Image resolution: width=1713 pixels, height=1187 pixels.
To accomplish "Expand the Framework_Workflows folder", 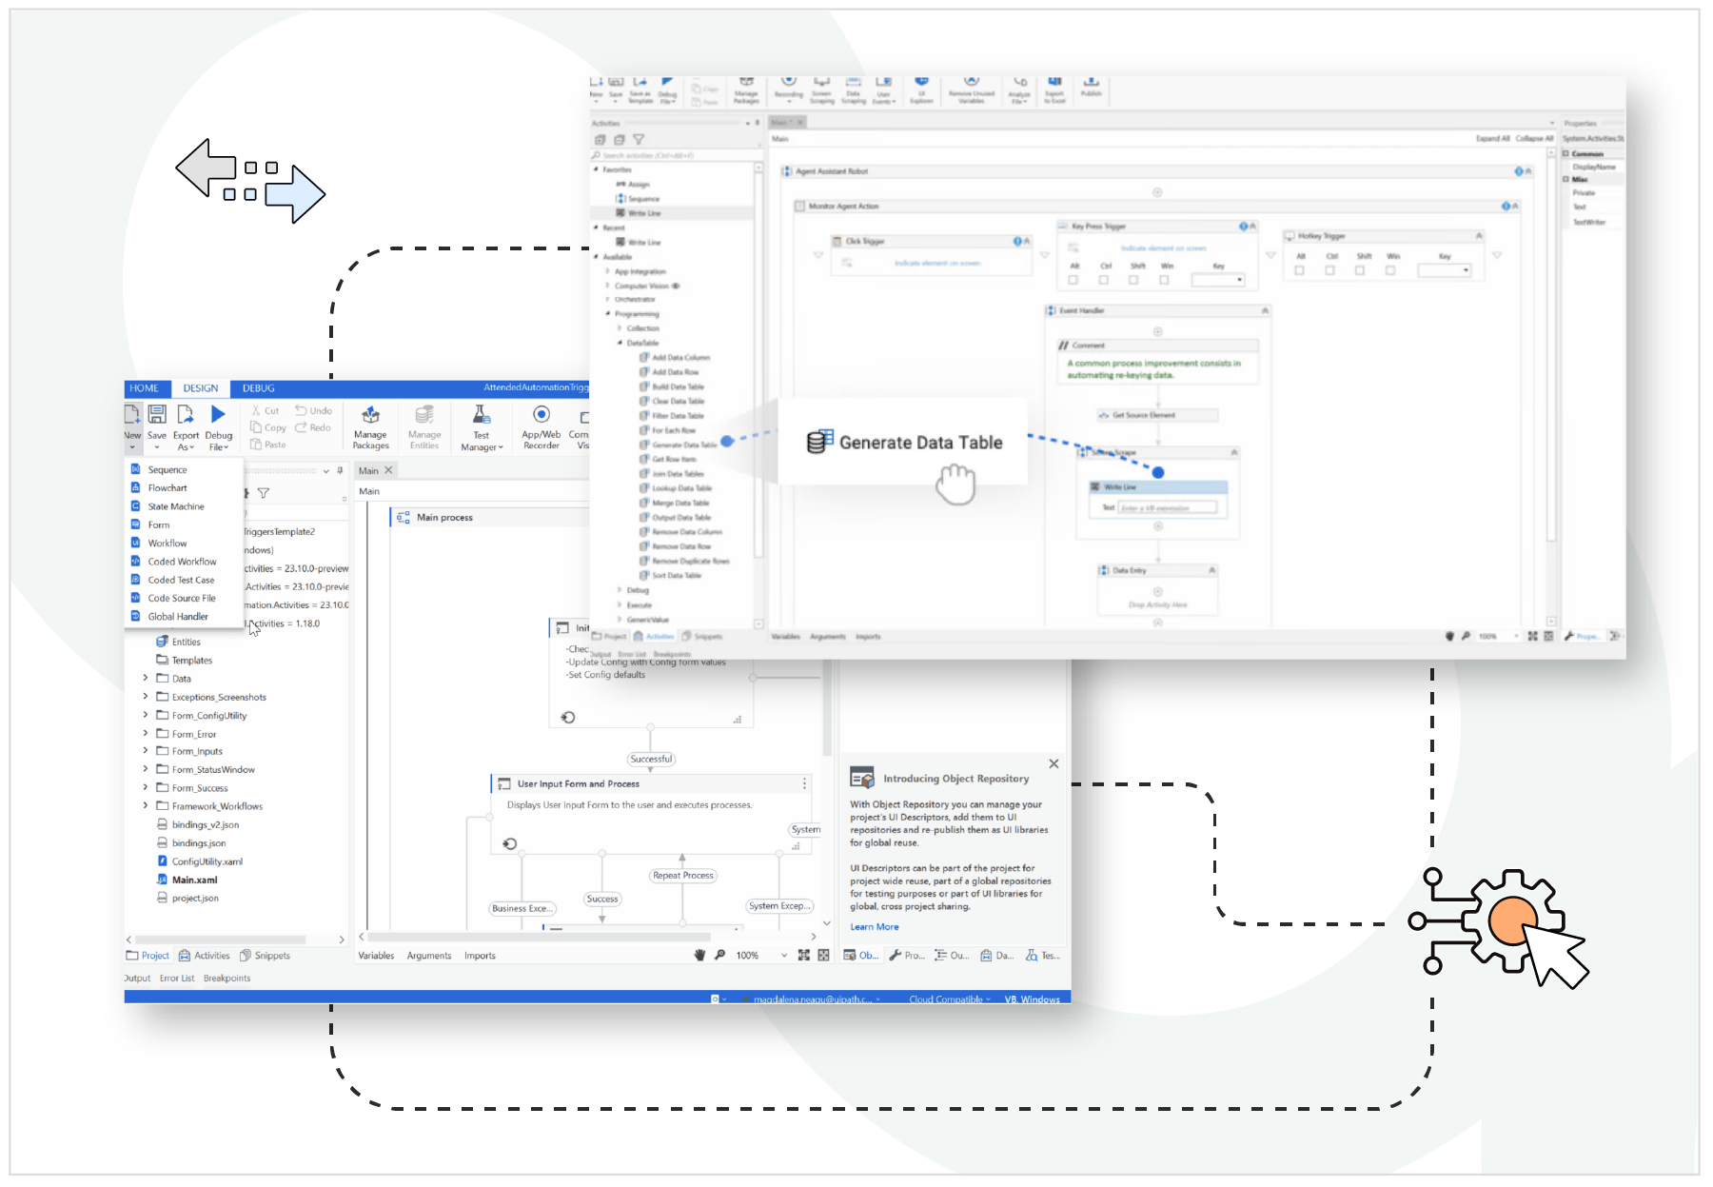I will pos(146,805).
